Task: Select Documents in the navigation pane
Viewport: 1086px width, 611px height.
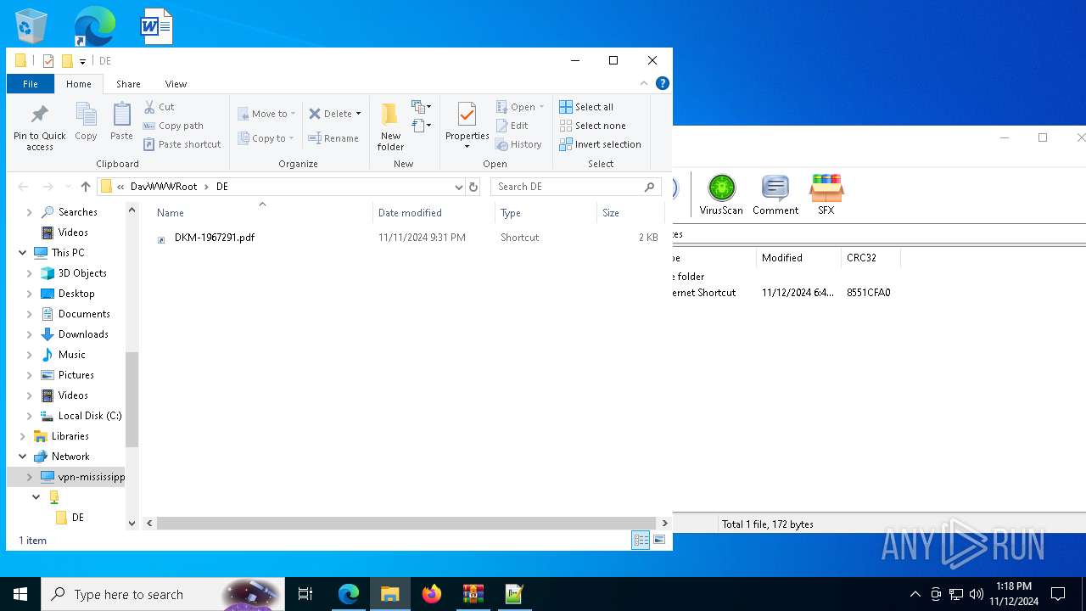Action: [84, 314]
